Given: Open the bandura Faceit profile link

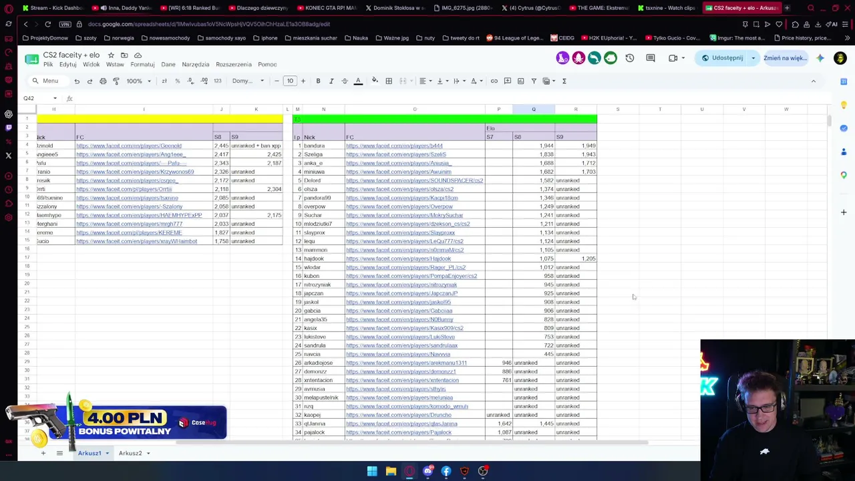Looking at the screenshot, I should (394, 146).
